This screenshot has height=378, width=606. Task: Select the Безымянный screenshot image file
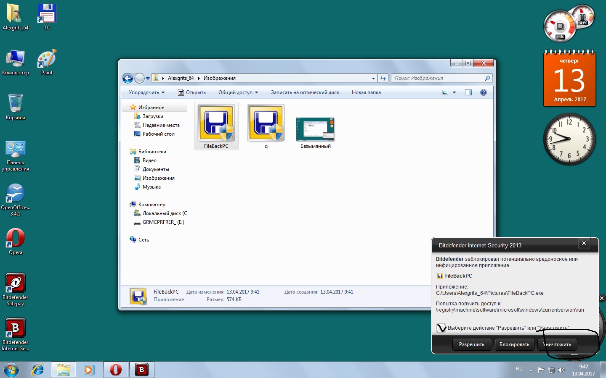tap(316, 133)
